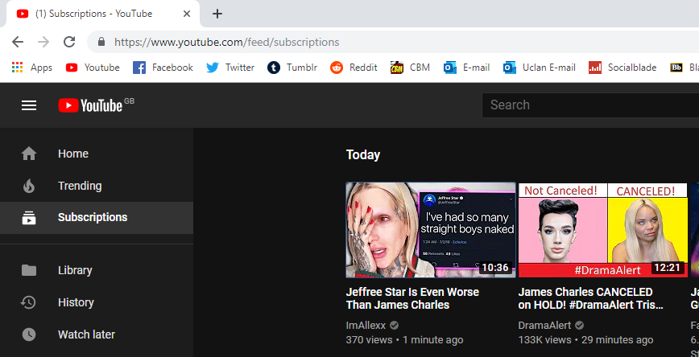Open the Youtube bookmark

pyautogui.click(x=93, y=68)
